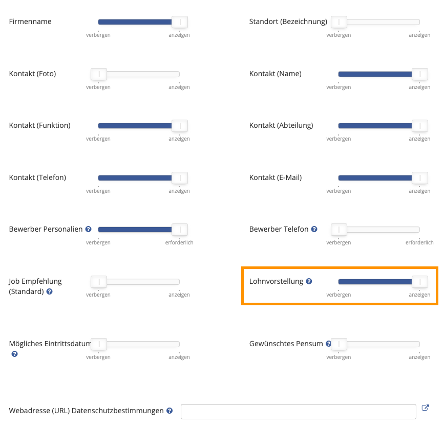
Task: Click help icon next to Bewerber Personalien
Action: click(x=89, y=229)
